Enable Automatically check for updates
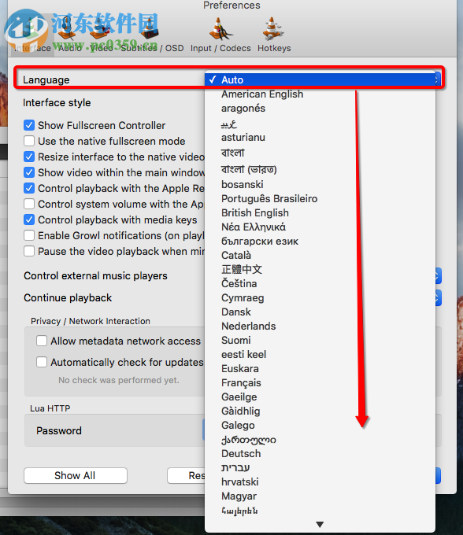 (42, 362)
